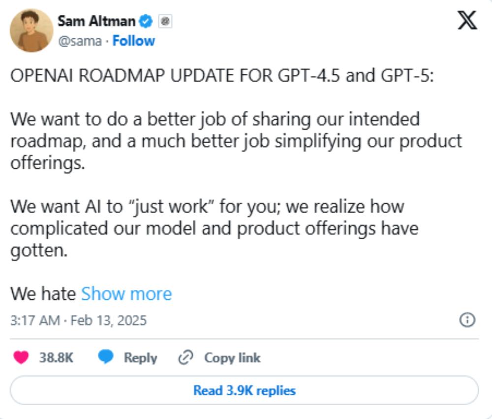This screenshot has height=419, width=492.
Task: Click the chain link copy icon
Action: pos(186,357)
